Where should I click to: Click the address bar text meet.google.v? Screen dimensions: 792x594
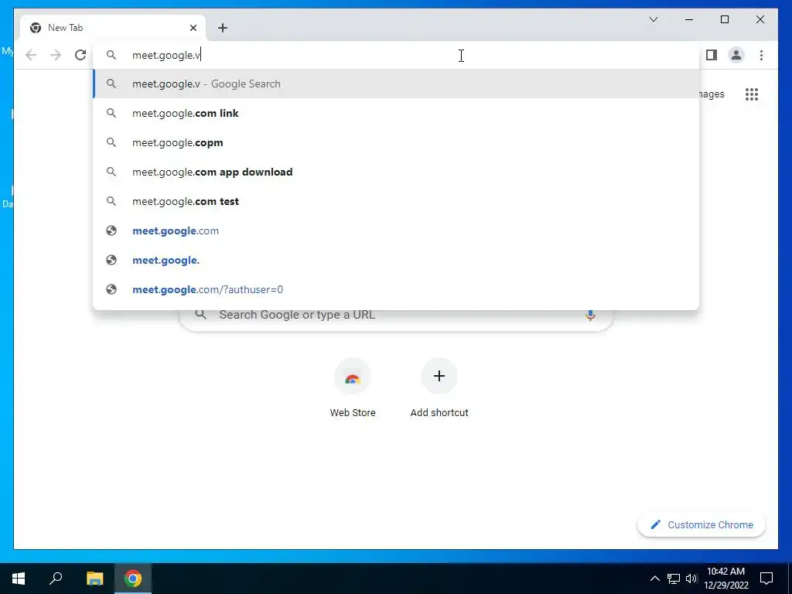[166, 55]
